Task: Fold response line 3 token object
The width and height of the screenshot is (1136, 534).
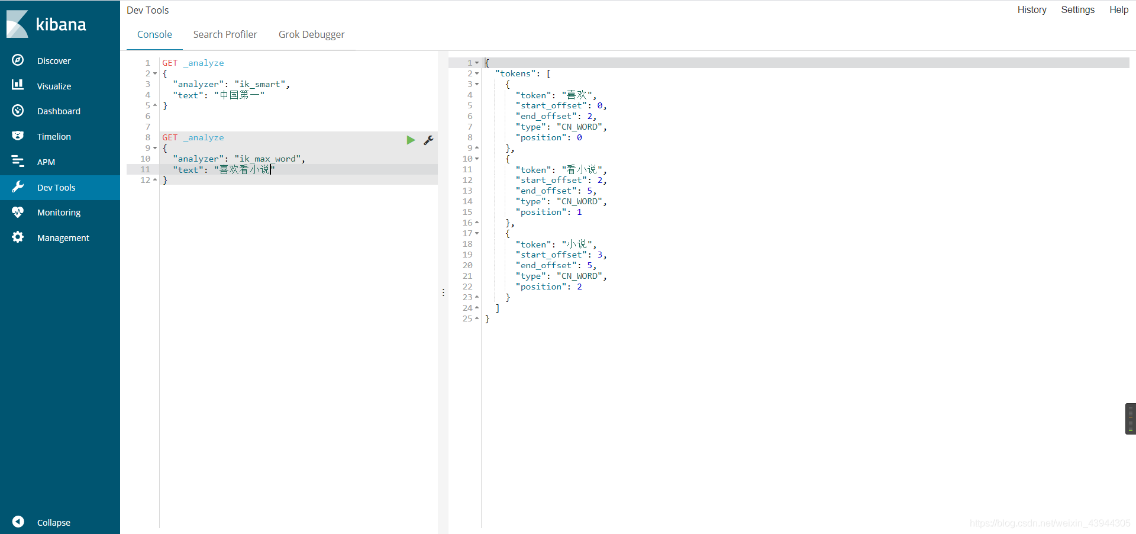Action: point(477,84)
